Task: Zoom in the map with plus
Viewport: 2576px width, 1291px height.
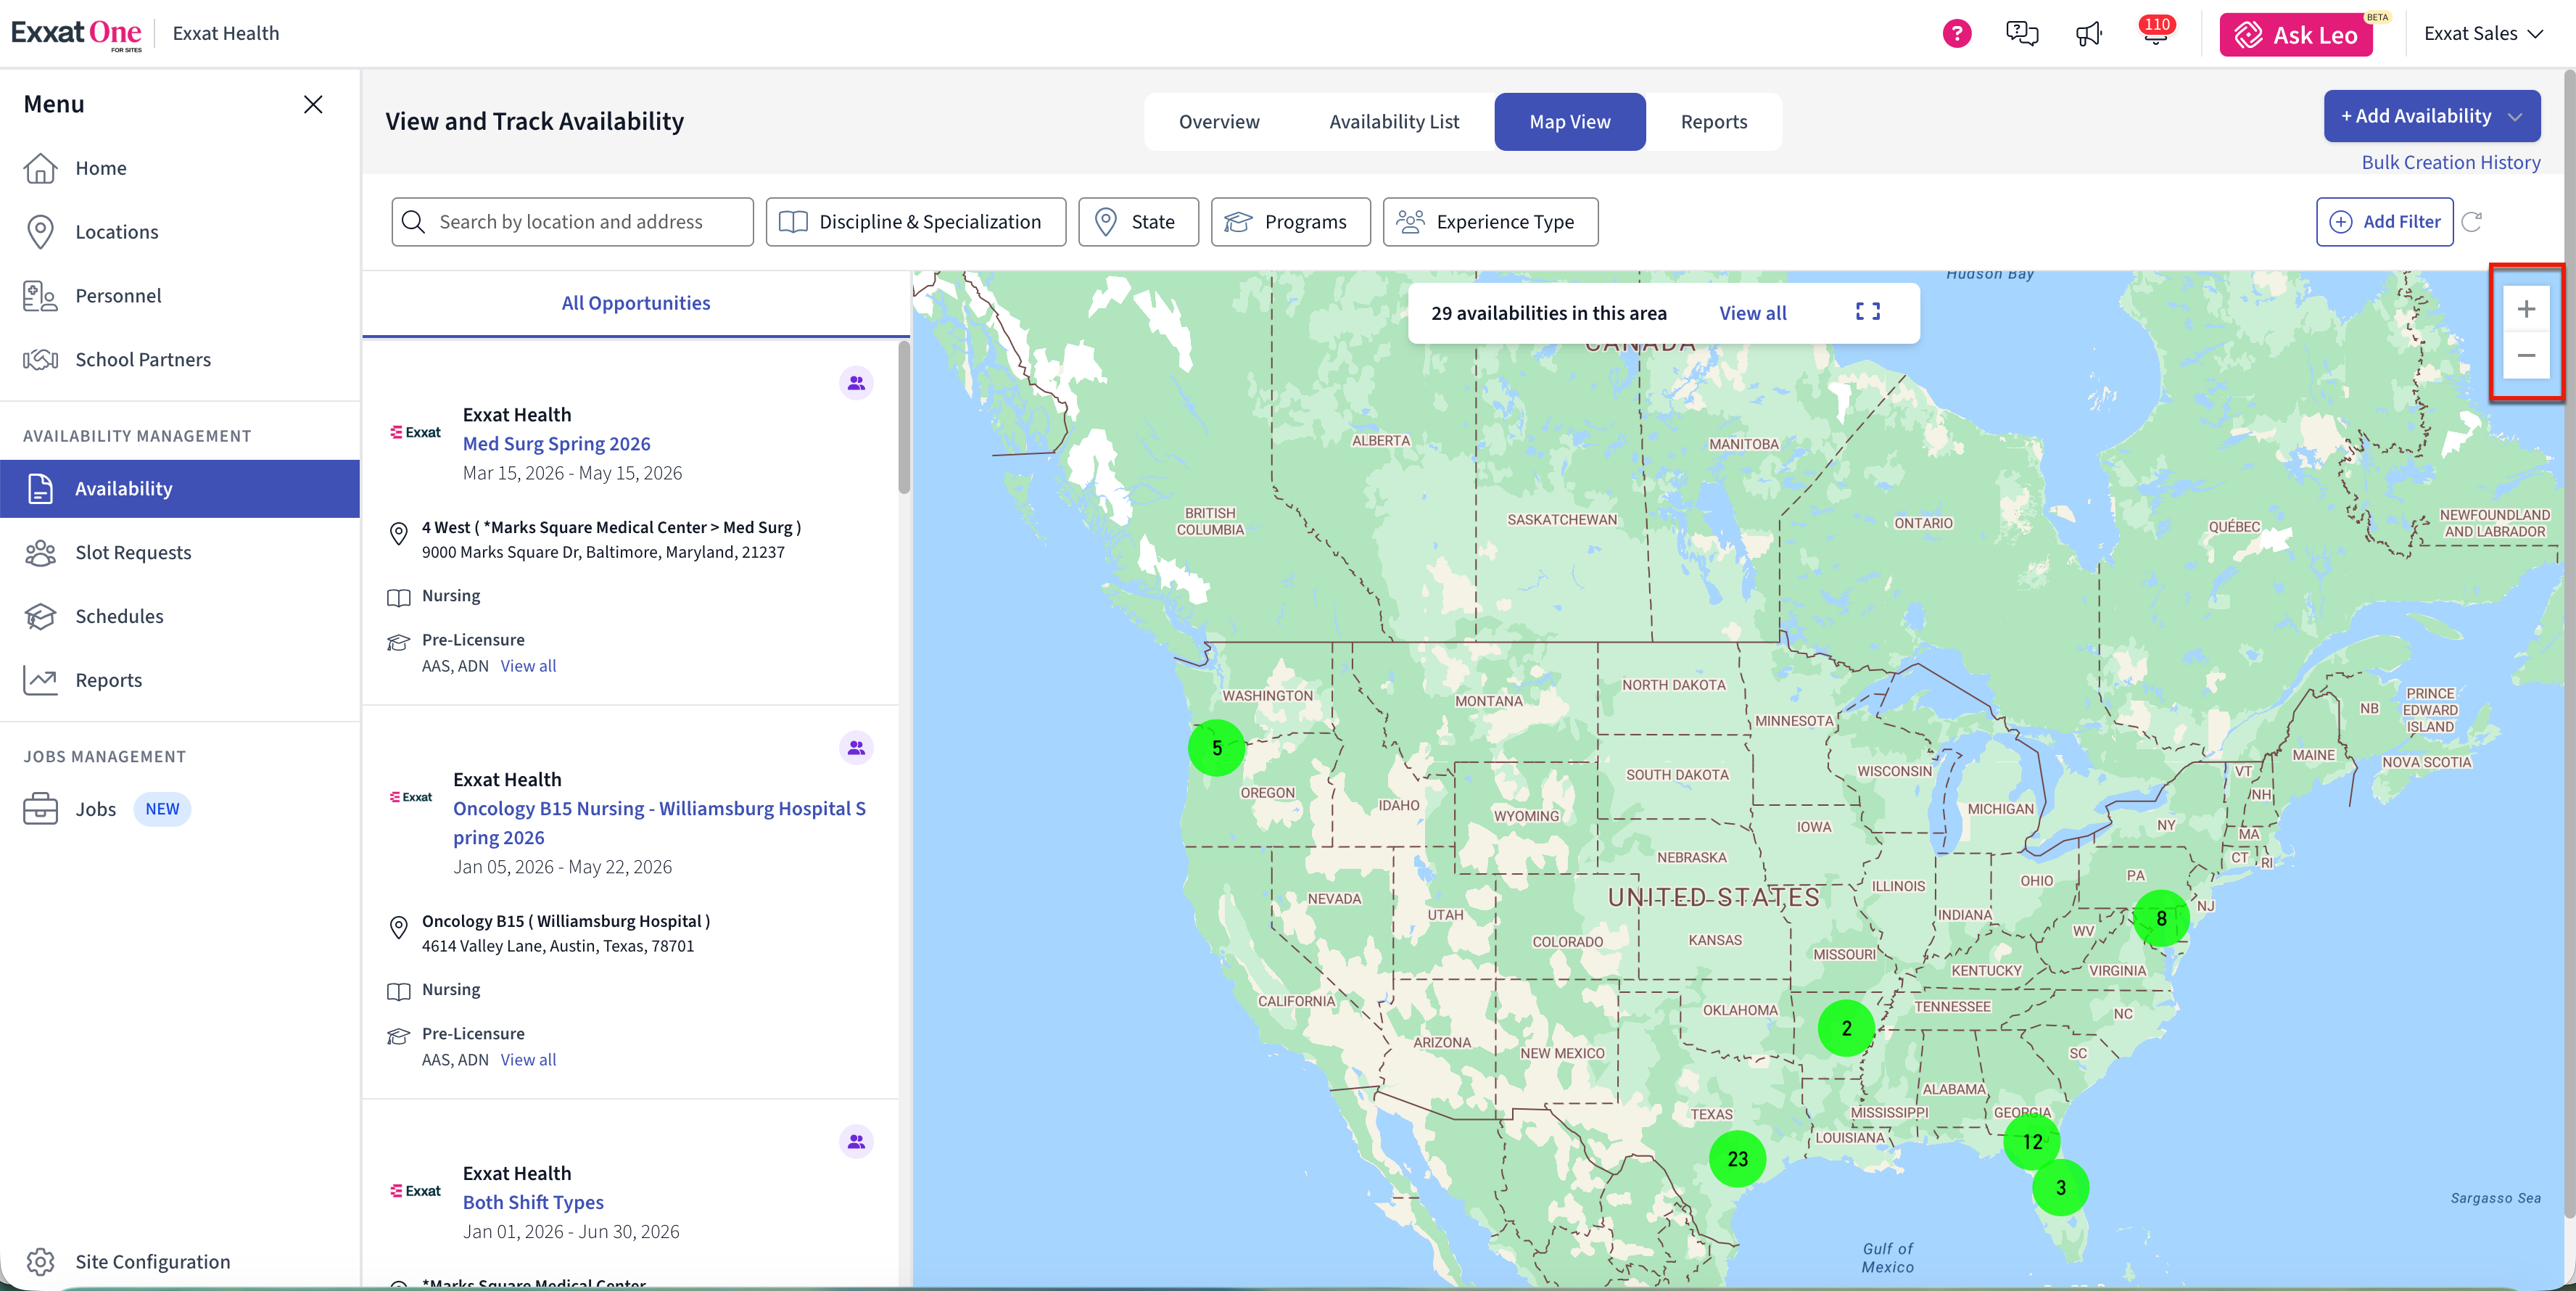Action: pos(2525,309)
